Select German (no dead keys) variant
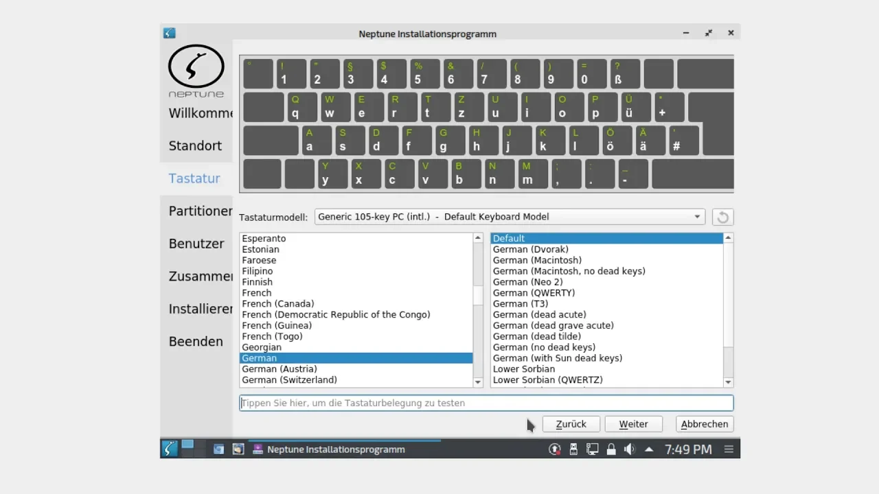 click(x=544, y=347)
